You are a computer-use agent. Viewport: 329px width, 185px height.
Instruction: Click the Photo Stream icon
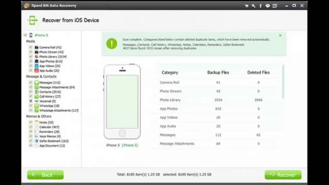pyautogui.click(x=37, y=52)
